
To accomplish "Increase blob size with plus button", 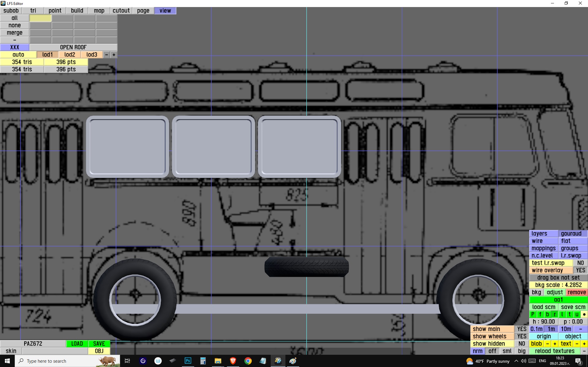I will pyautogui.click(x=555, y=343).
